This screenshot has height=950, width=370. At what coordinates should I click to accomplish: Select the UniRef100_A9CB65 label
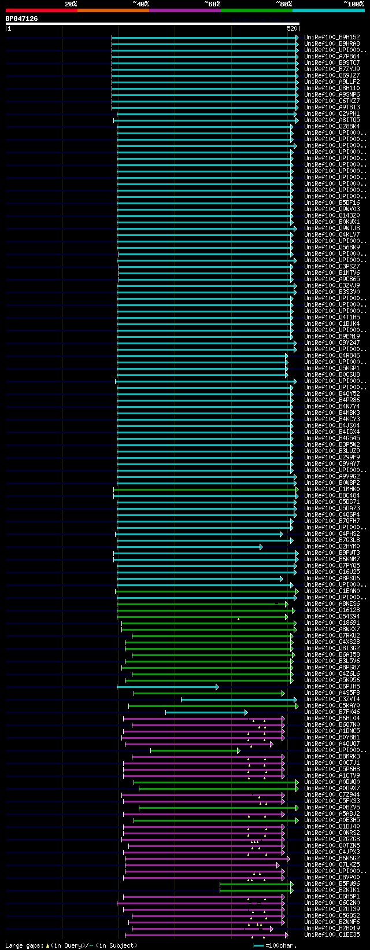coord(332,279)
